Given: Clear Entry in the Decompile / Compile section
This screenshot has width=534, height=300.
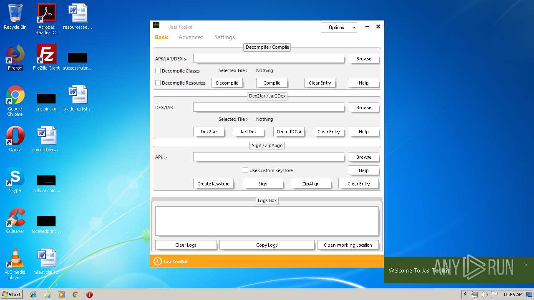Looking at the screenshot, I should click(x=320, y=83).
